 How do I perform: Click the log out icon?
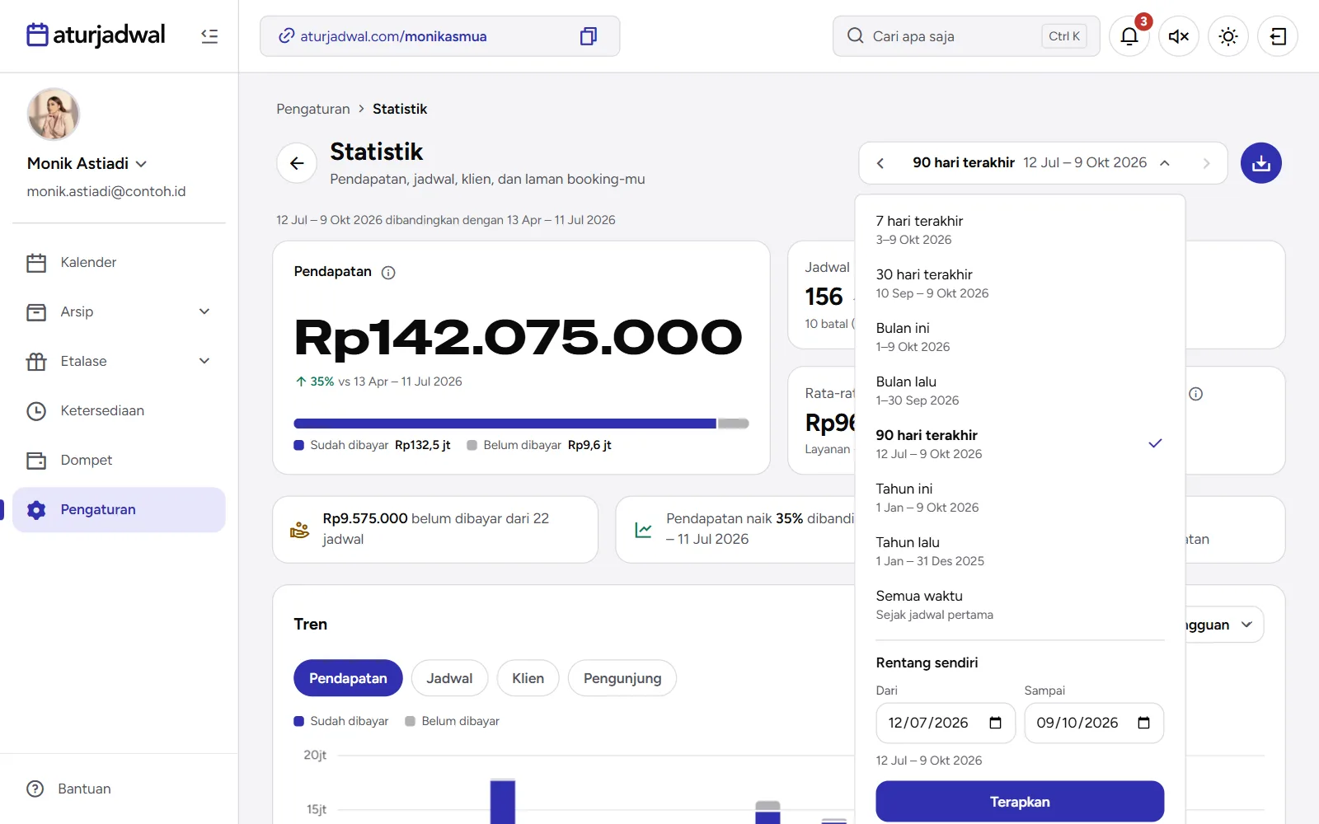pos(1278,36)
